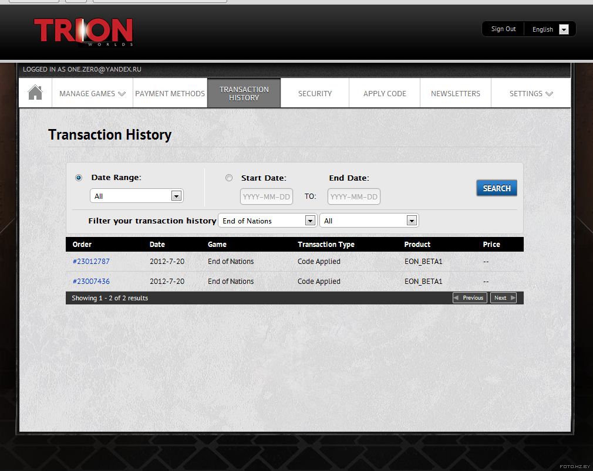
Task: Click the logged-in email address text
Action: coord(105,69)
